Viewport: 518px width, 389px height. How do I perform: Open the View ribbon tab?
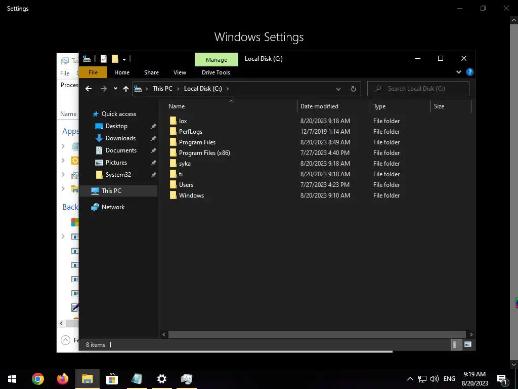pos(180,72)
